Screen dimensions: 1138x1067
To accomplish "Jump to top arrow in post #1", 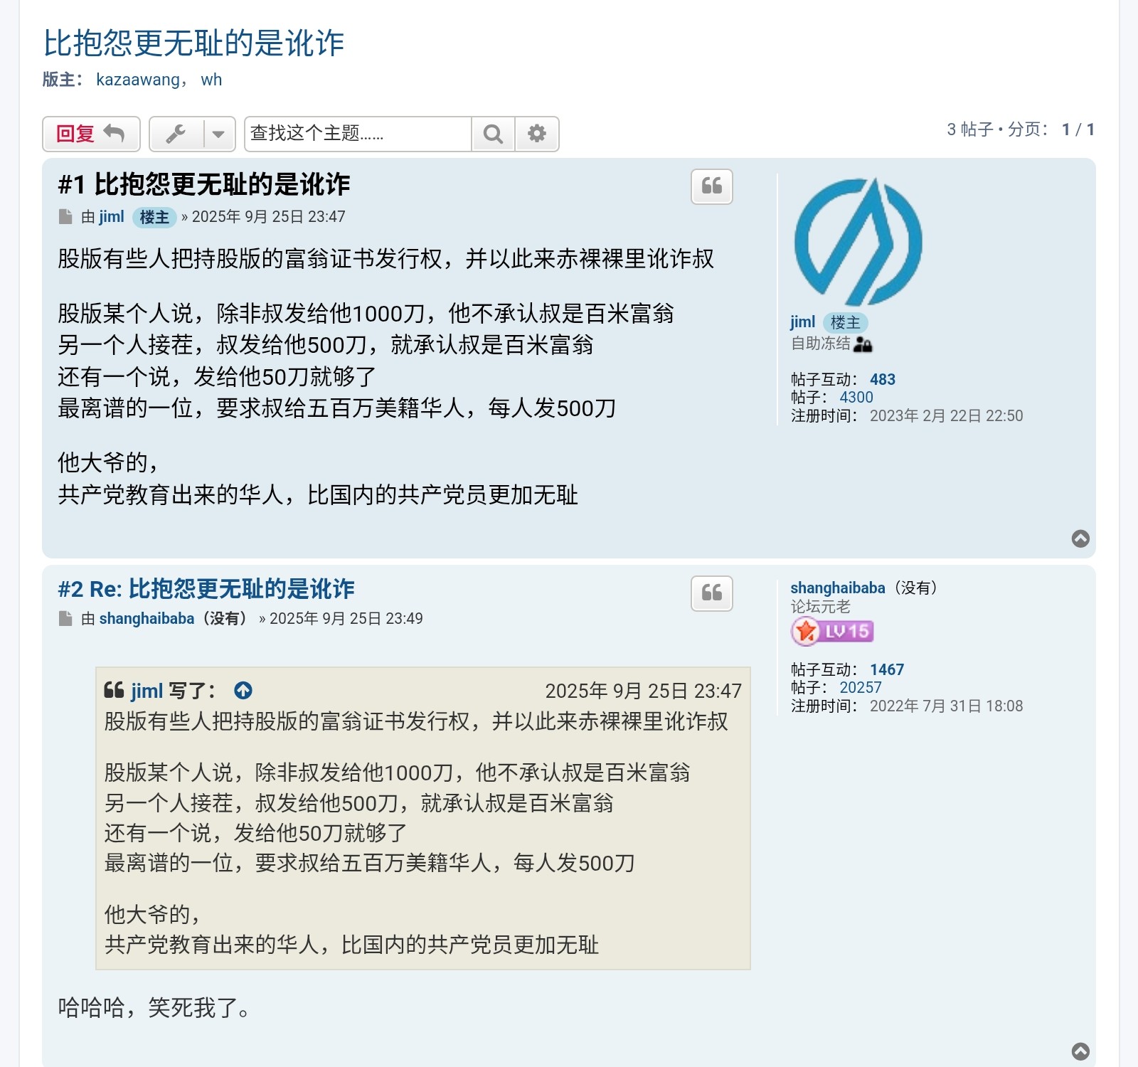I will [1080, 538].
